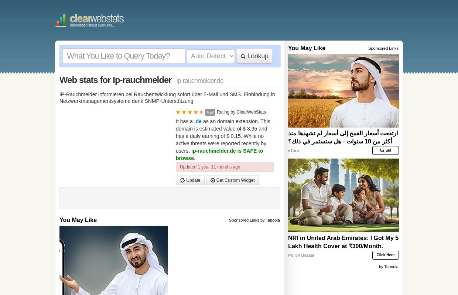Open the NRI health cover headline

343,242
